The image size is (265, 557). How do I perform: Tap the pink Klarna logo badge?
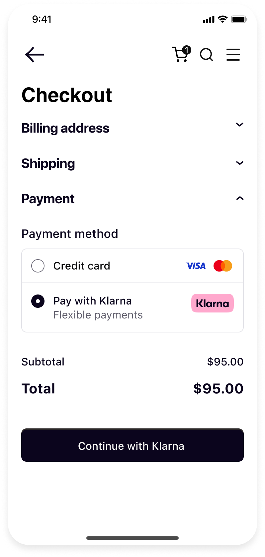coord(213,303)
